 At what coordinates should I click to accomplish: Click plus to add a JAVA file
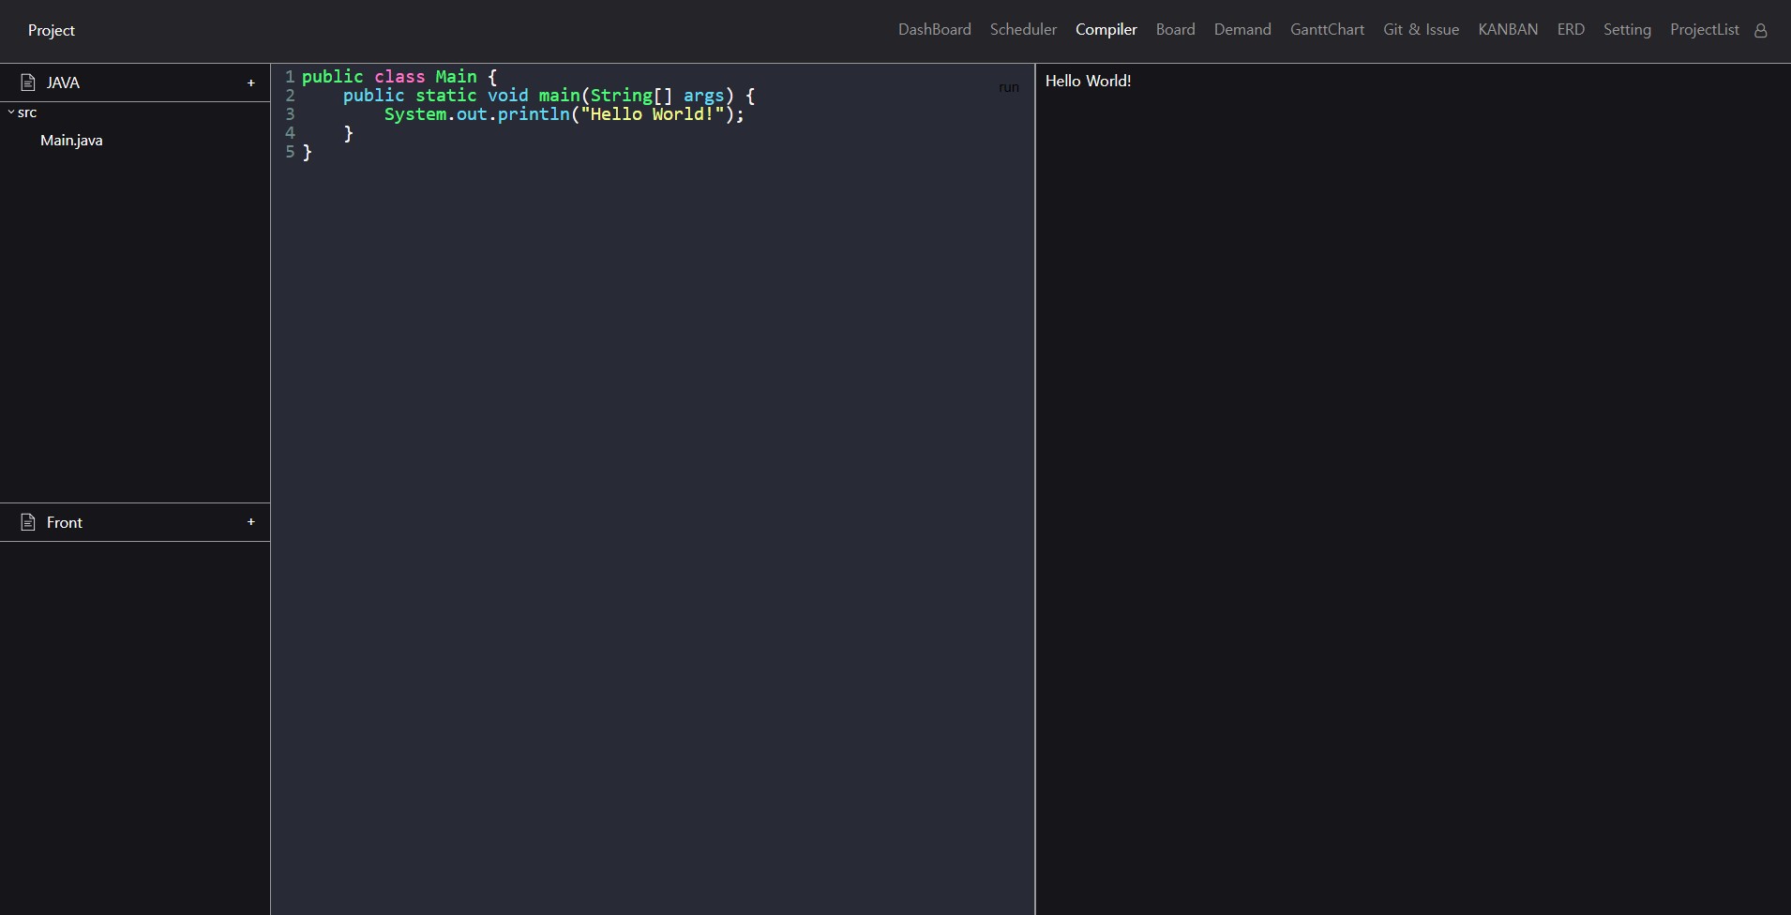pos(251,82)
